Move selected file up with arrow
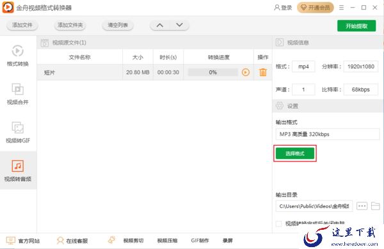Viewport: 384px width, 249px height. tap(159, 25)
